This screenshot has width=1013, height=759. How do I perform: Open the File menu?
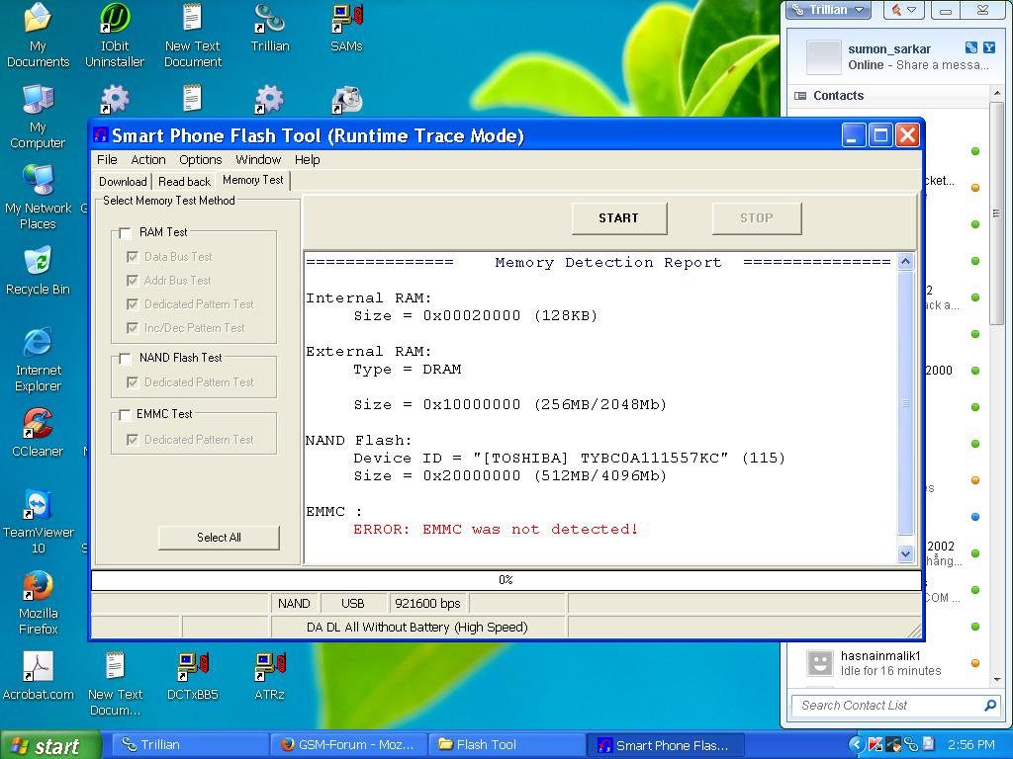click(x=107, y=159)
